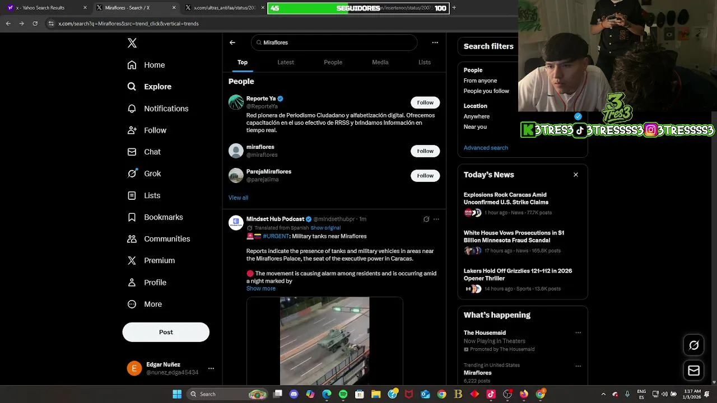Switch to the Top search tab
The height and width of the screenshot is (403, 717).
[x=243, y=62]
